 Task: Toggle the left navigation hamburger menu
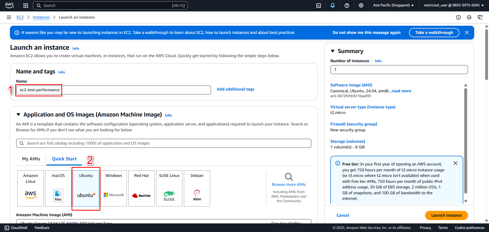tap(9, 17)
